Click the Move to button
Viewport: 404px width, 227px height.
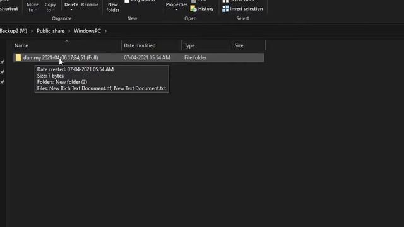pyautogui.click(x=32, y=7)
